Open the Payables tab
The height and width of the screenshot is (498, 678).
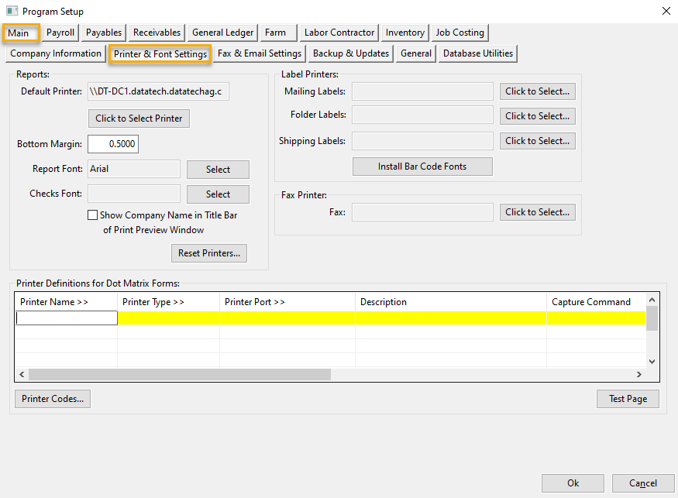click(x=103, y=33)
